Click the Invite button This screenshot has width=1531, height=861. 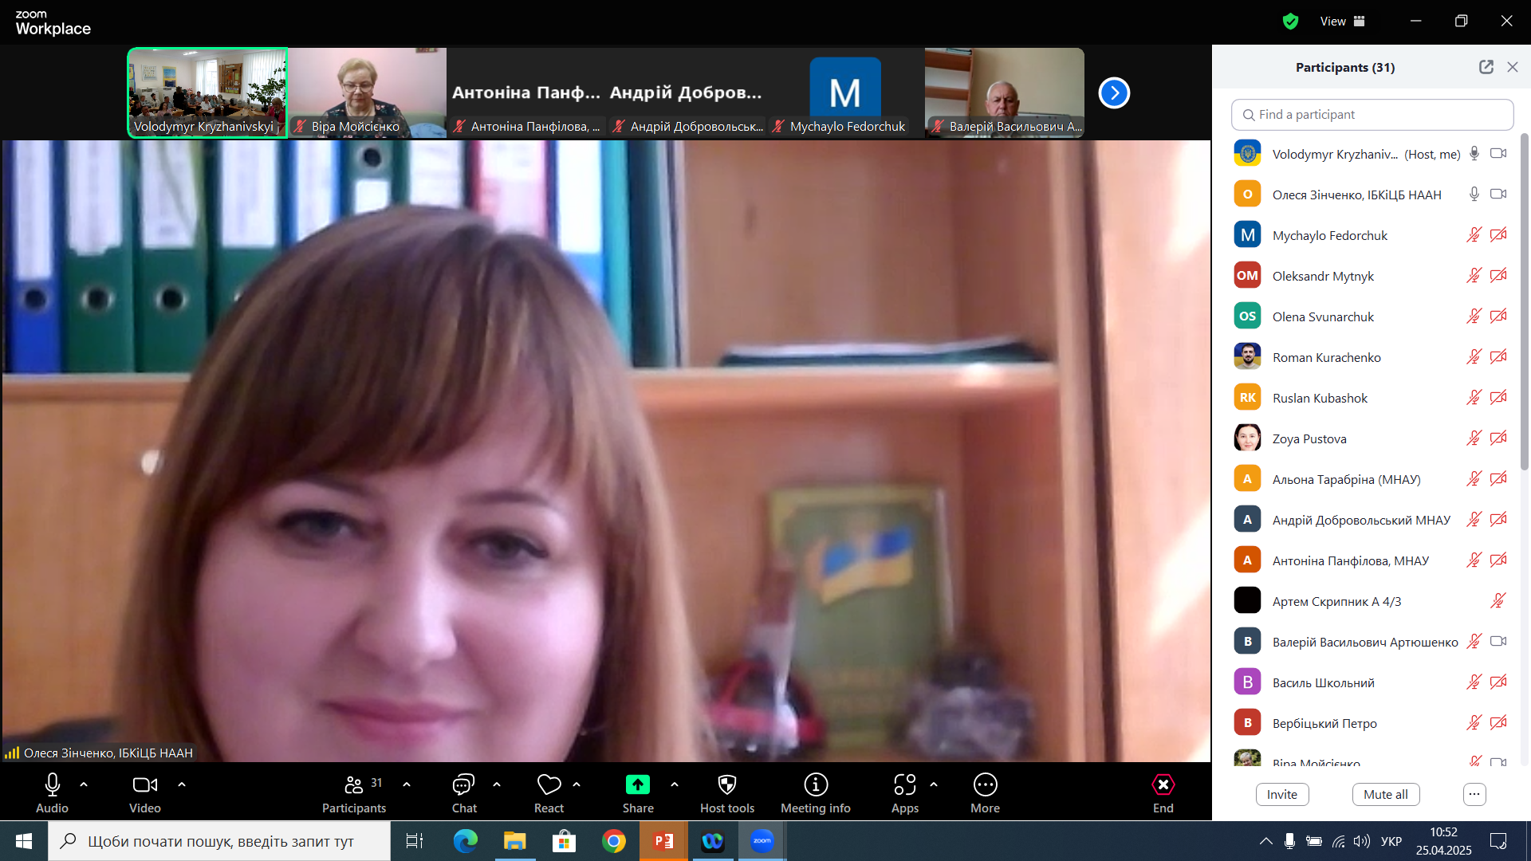(x=1281, y=794)
